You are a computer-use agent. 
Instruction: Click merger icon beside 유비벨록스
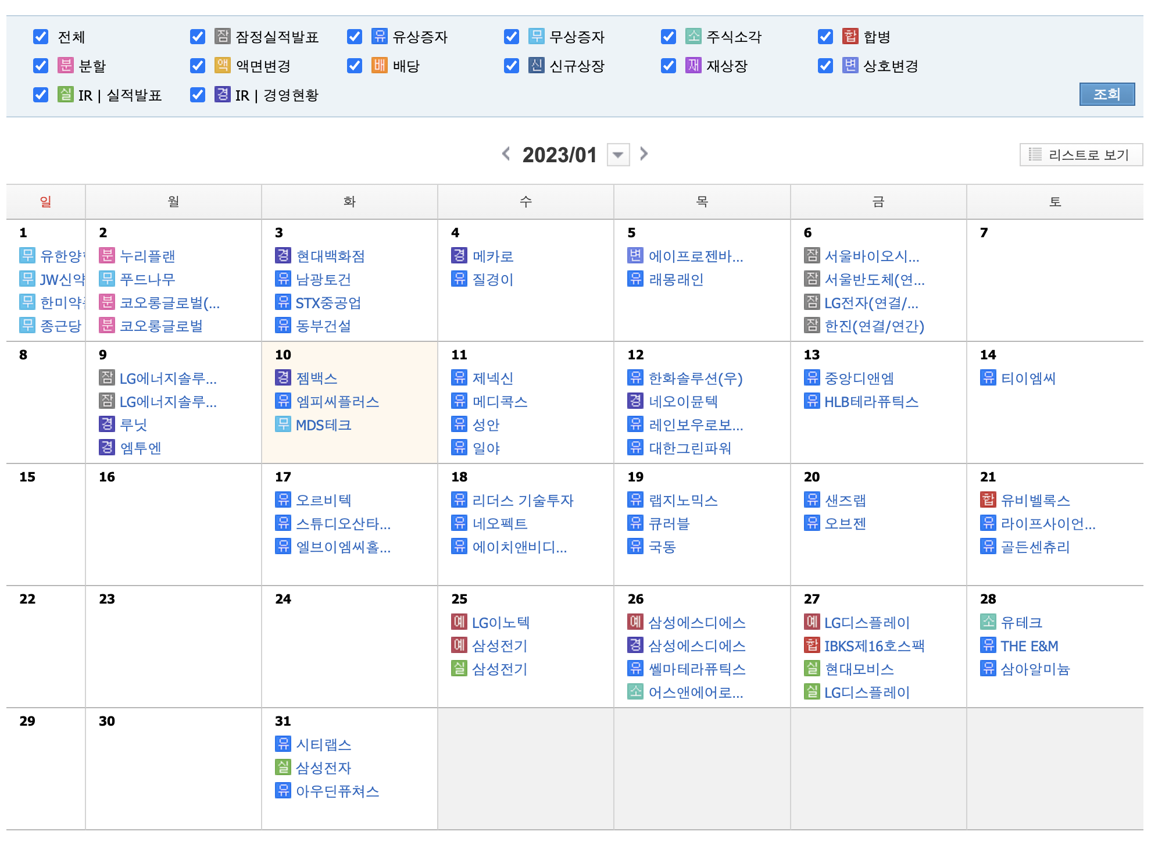point(988,500)
